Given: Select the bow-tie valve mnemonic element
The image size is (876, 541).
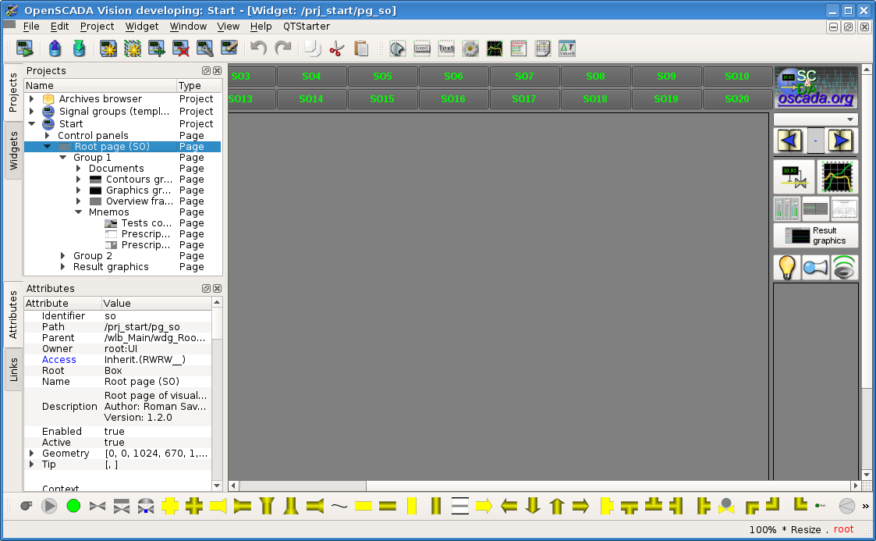Looking at the screenshot, I should (98, 507).
